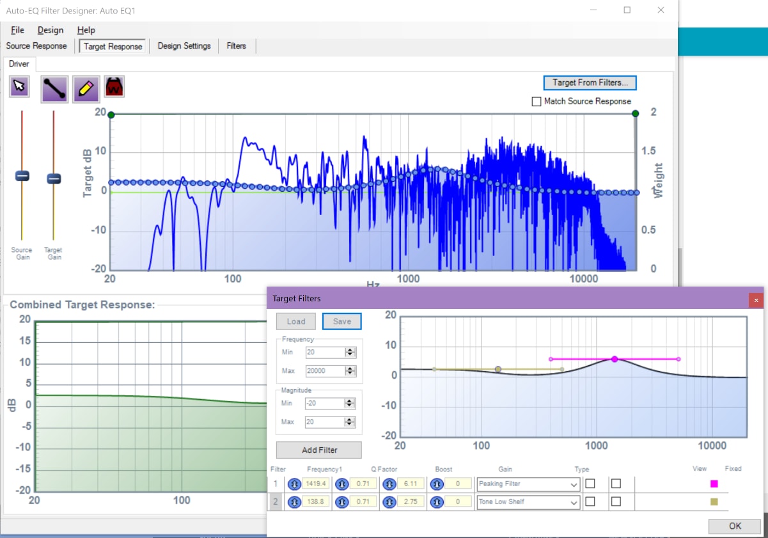The image size is (768, 538).
Task: Open the File menu
Action: [17, 30]
